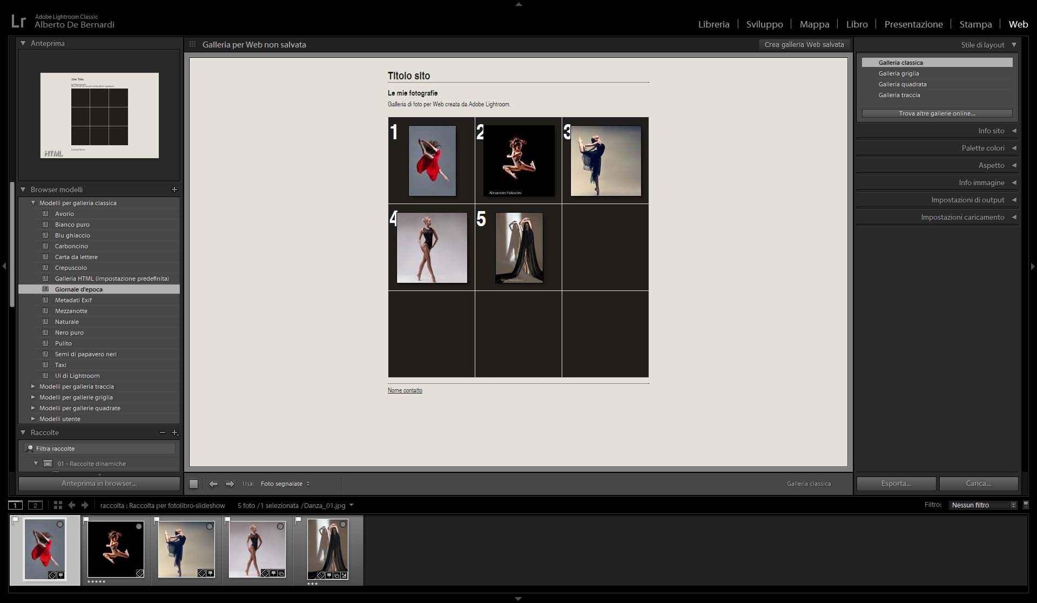Open the Stampa module tab
1037x603 pixels.
975,24
